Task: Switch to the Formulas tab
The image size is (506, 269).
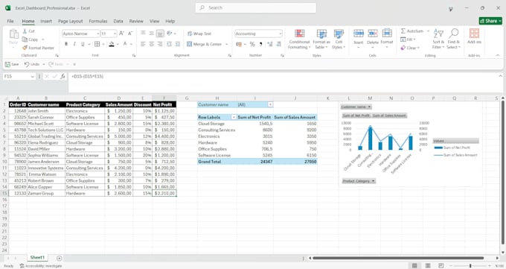Action: (x=98, y=21)
